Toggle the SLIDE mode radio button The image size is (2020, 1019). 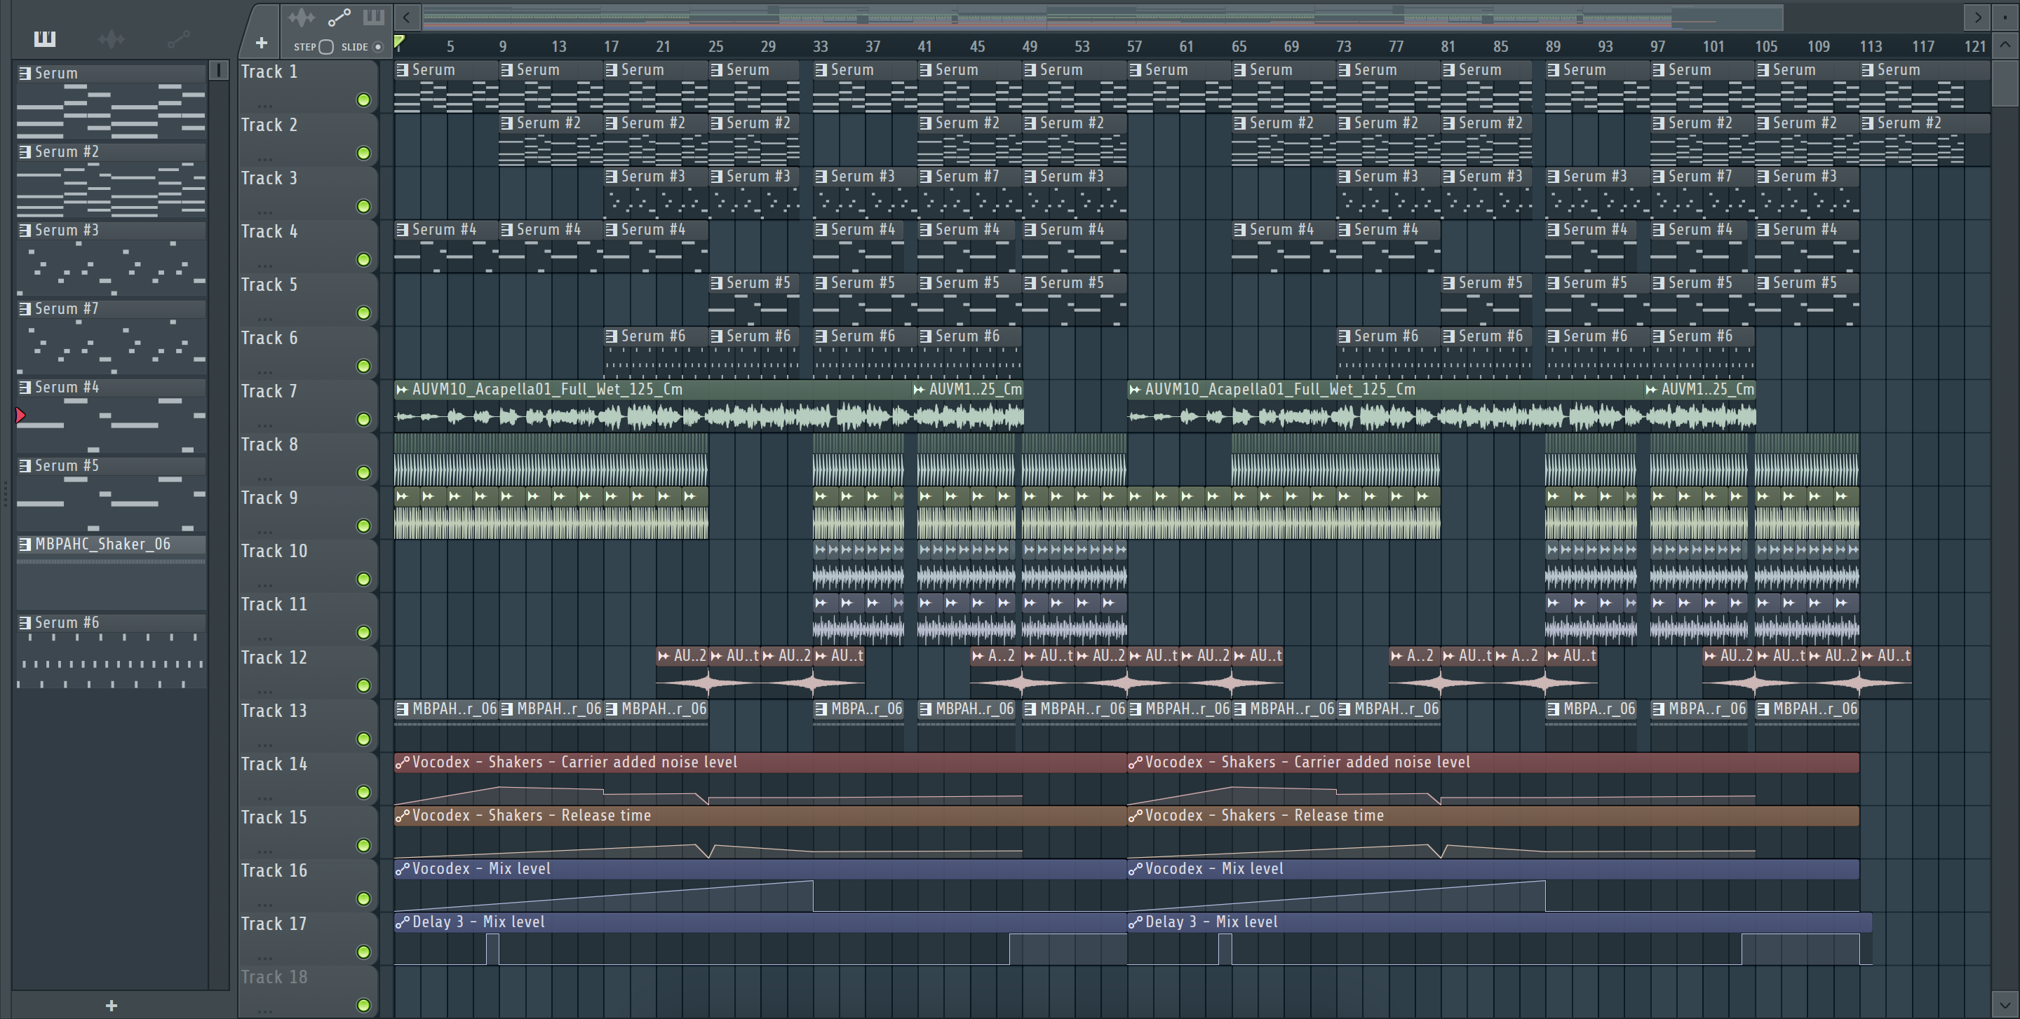click(378, 47)
